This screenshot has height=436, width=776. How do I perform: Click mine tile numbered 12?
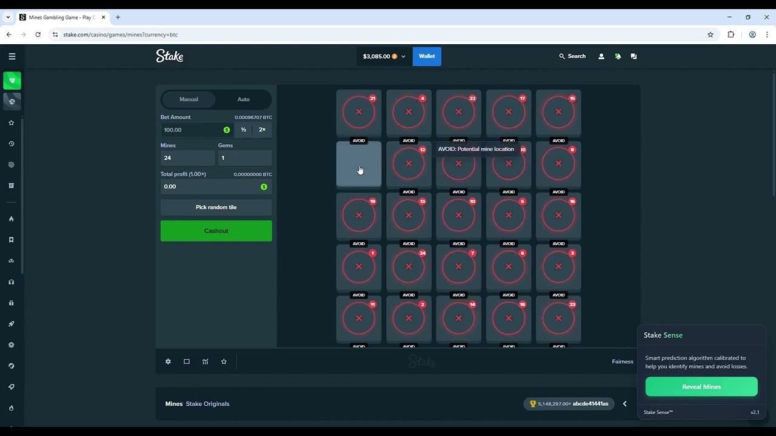(x=409, y=163)
